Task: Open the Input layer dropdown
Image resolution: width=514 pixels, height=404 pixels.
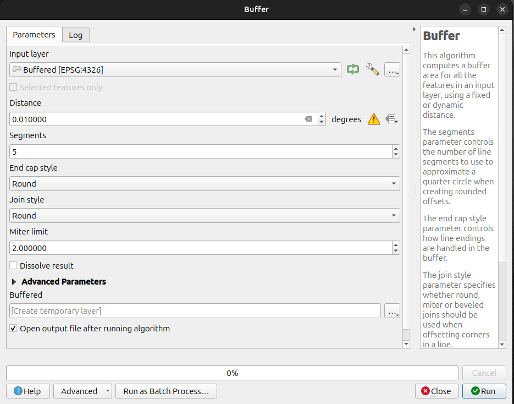Action: coord(334,70)
